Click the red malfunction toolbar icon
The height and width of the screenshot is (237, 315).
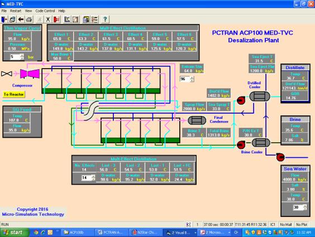coord(56,20)
